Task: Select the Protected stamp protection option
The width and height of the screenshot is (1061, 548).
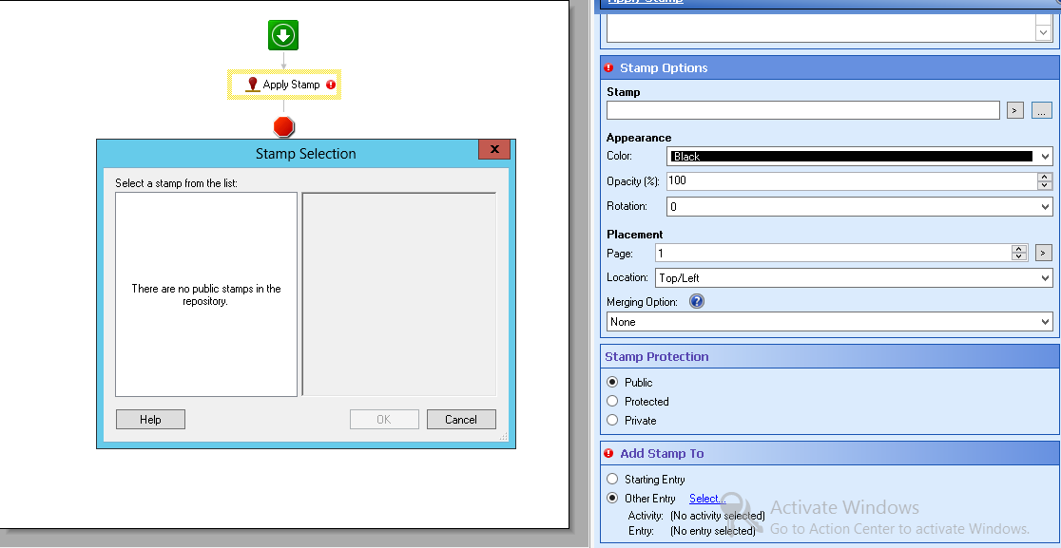Action: tap(612, 401)
